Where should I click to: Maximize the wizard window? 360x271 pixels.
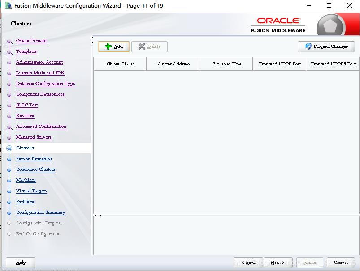tap(329, 5)
